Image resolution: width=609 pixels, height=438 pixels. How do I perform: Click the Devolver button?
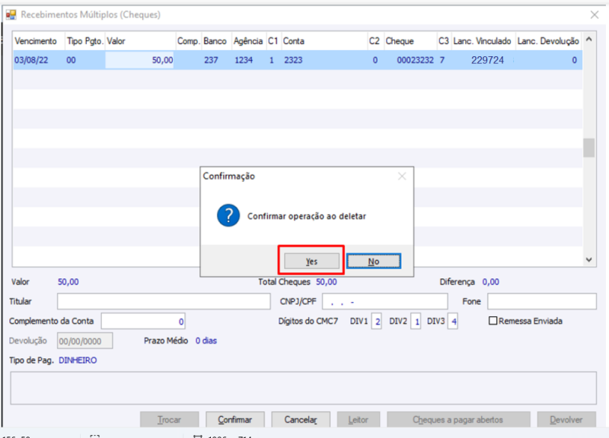566,420
